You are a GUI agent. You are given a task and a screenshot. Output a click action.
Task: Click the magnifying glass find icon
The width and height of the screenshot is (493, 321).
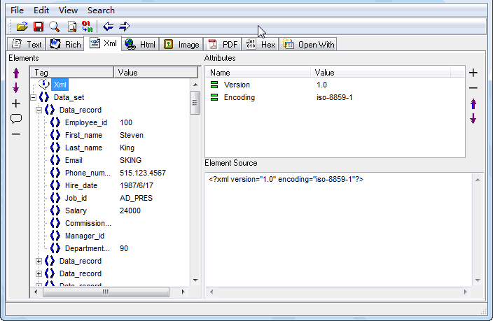[55, 27]
